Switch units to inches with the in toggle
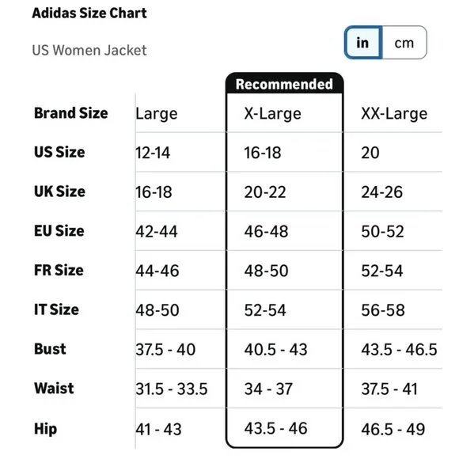Screen dimensions: 459x459 [363, 43]
